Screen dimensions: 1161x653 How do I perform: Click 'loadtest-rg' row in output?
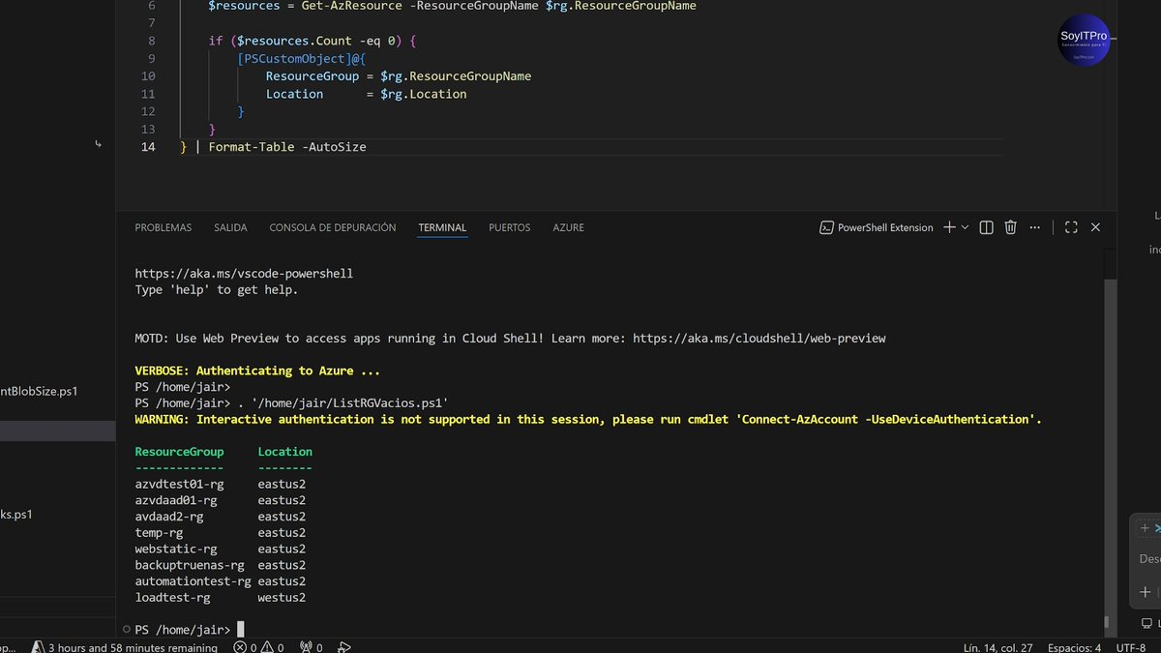pos(172,598)
